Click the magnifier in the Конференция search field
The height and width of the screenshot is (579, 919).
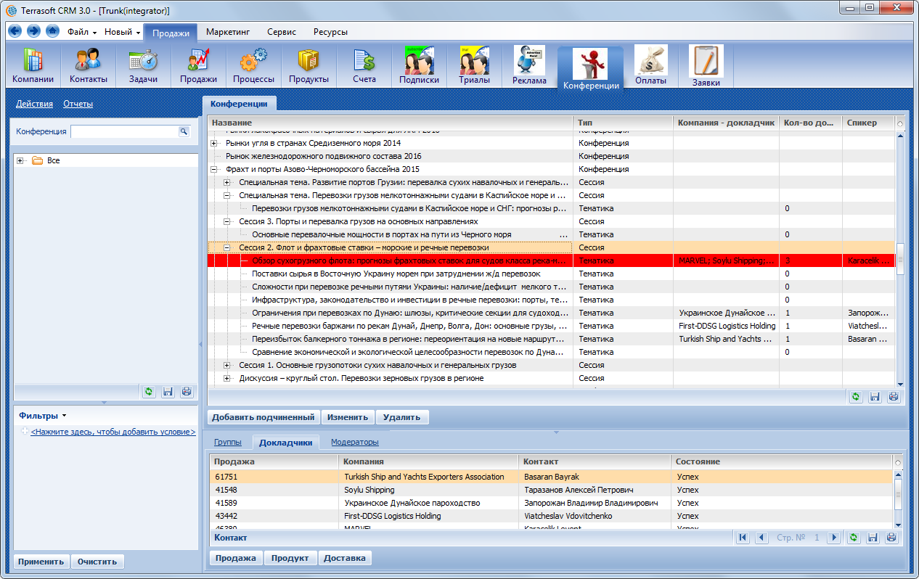[184, 131]
